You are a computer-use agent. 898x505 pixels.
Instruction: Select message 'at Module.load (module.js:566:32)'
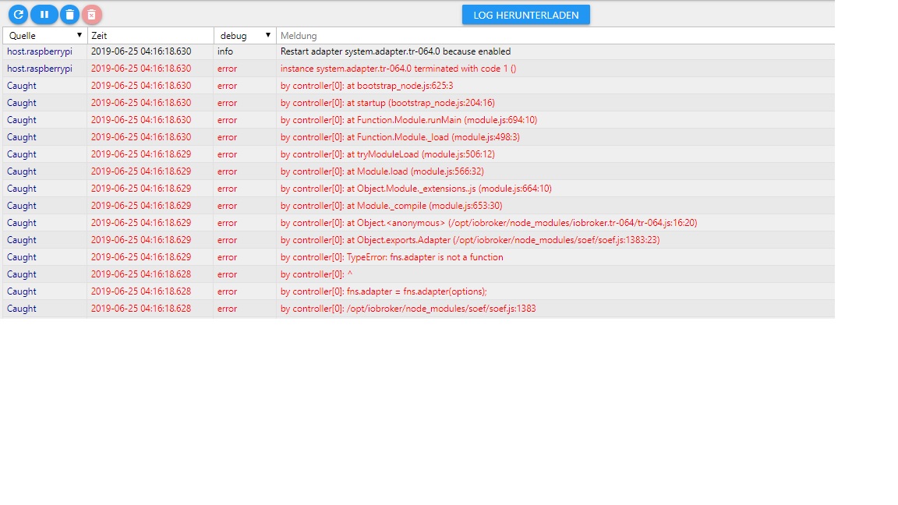click(x=382, y=171)
